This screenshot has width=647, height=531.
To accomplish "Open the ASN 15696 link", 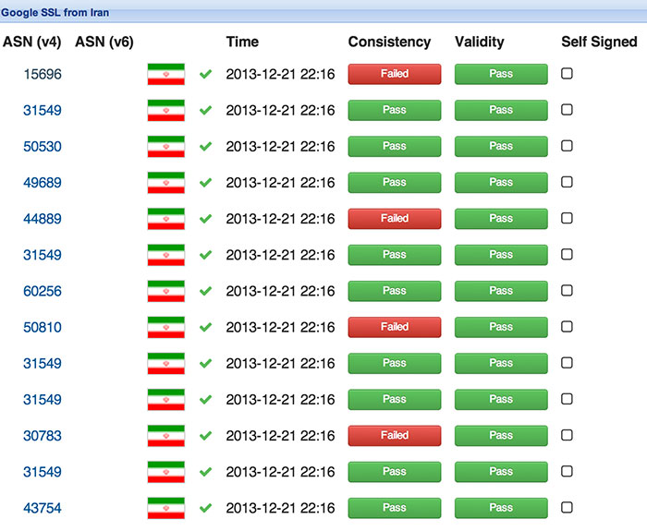I will pyautogui.click(x=43, y=74).
